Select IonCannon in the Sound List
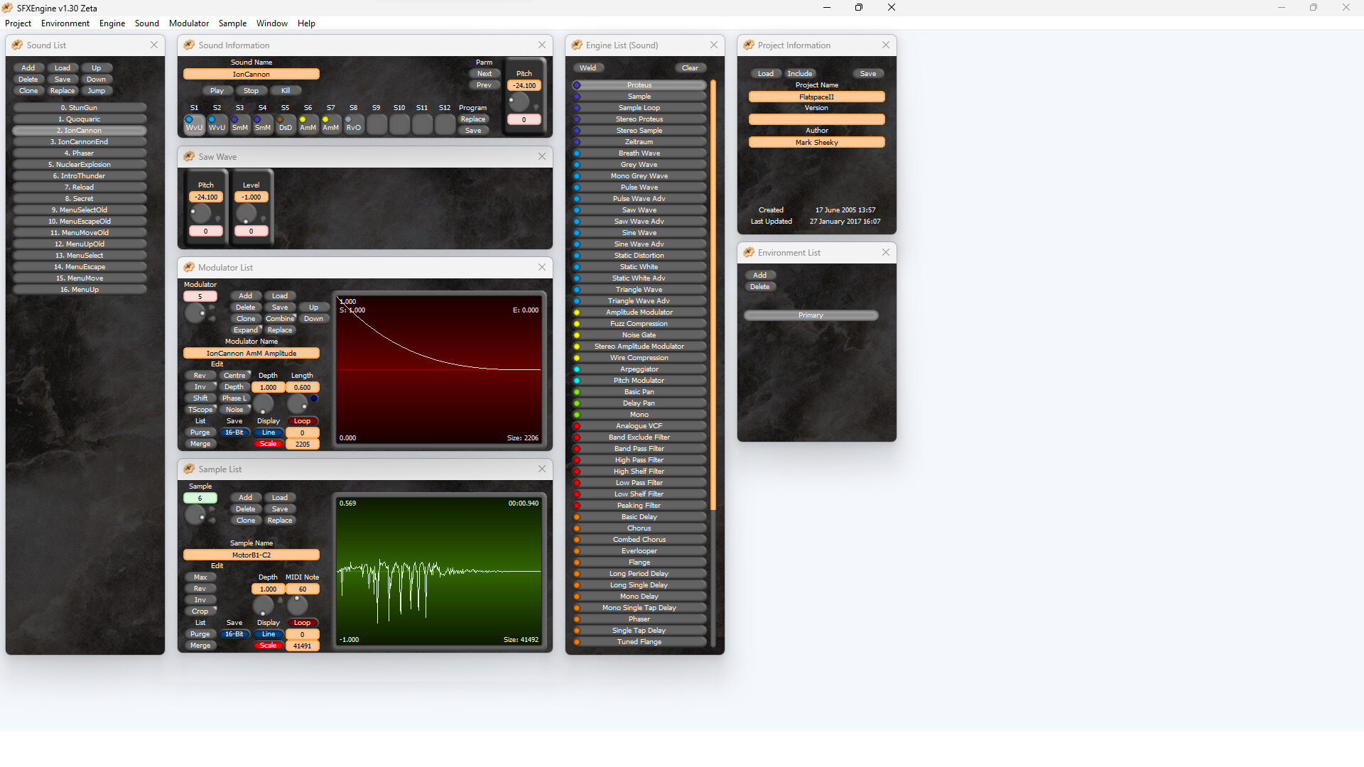The width and height of the screenshot is (1364, 767). pos(80,130)
